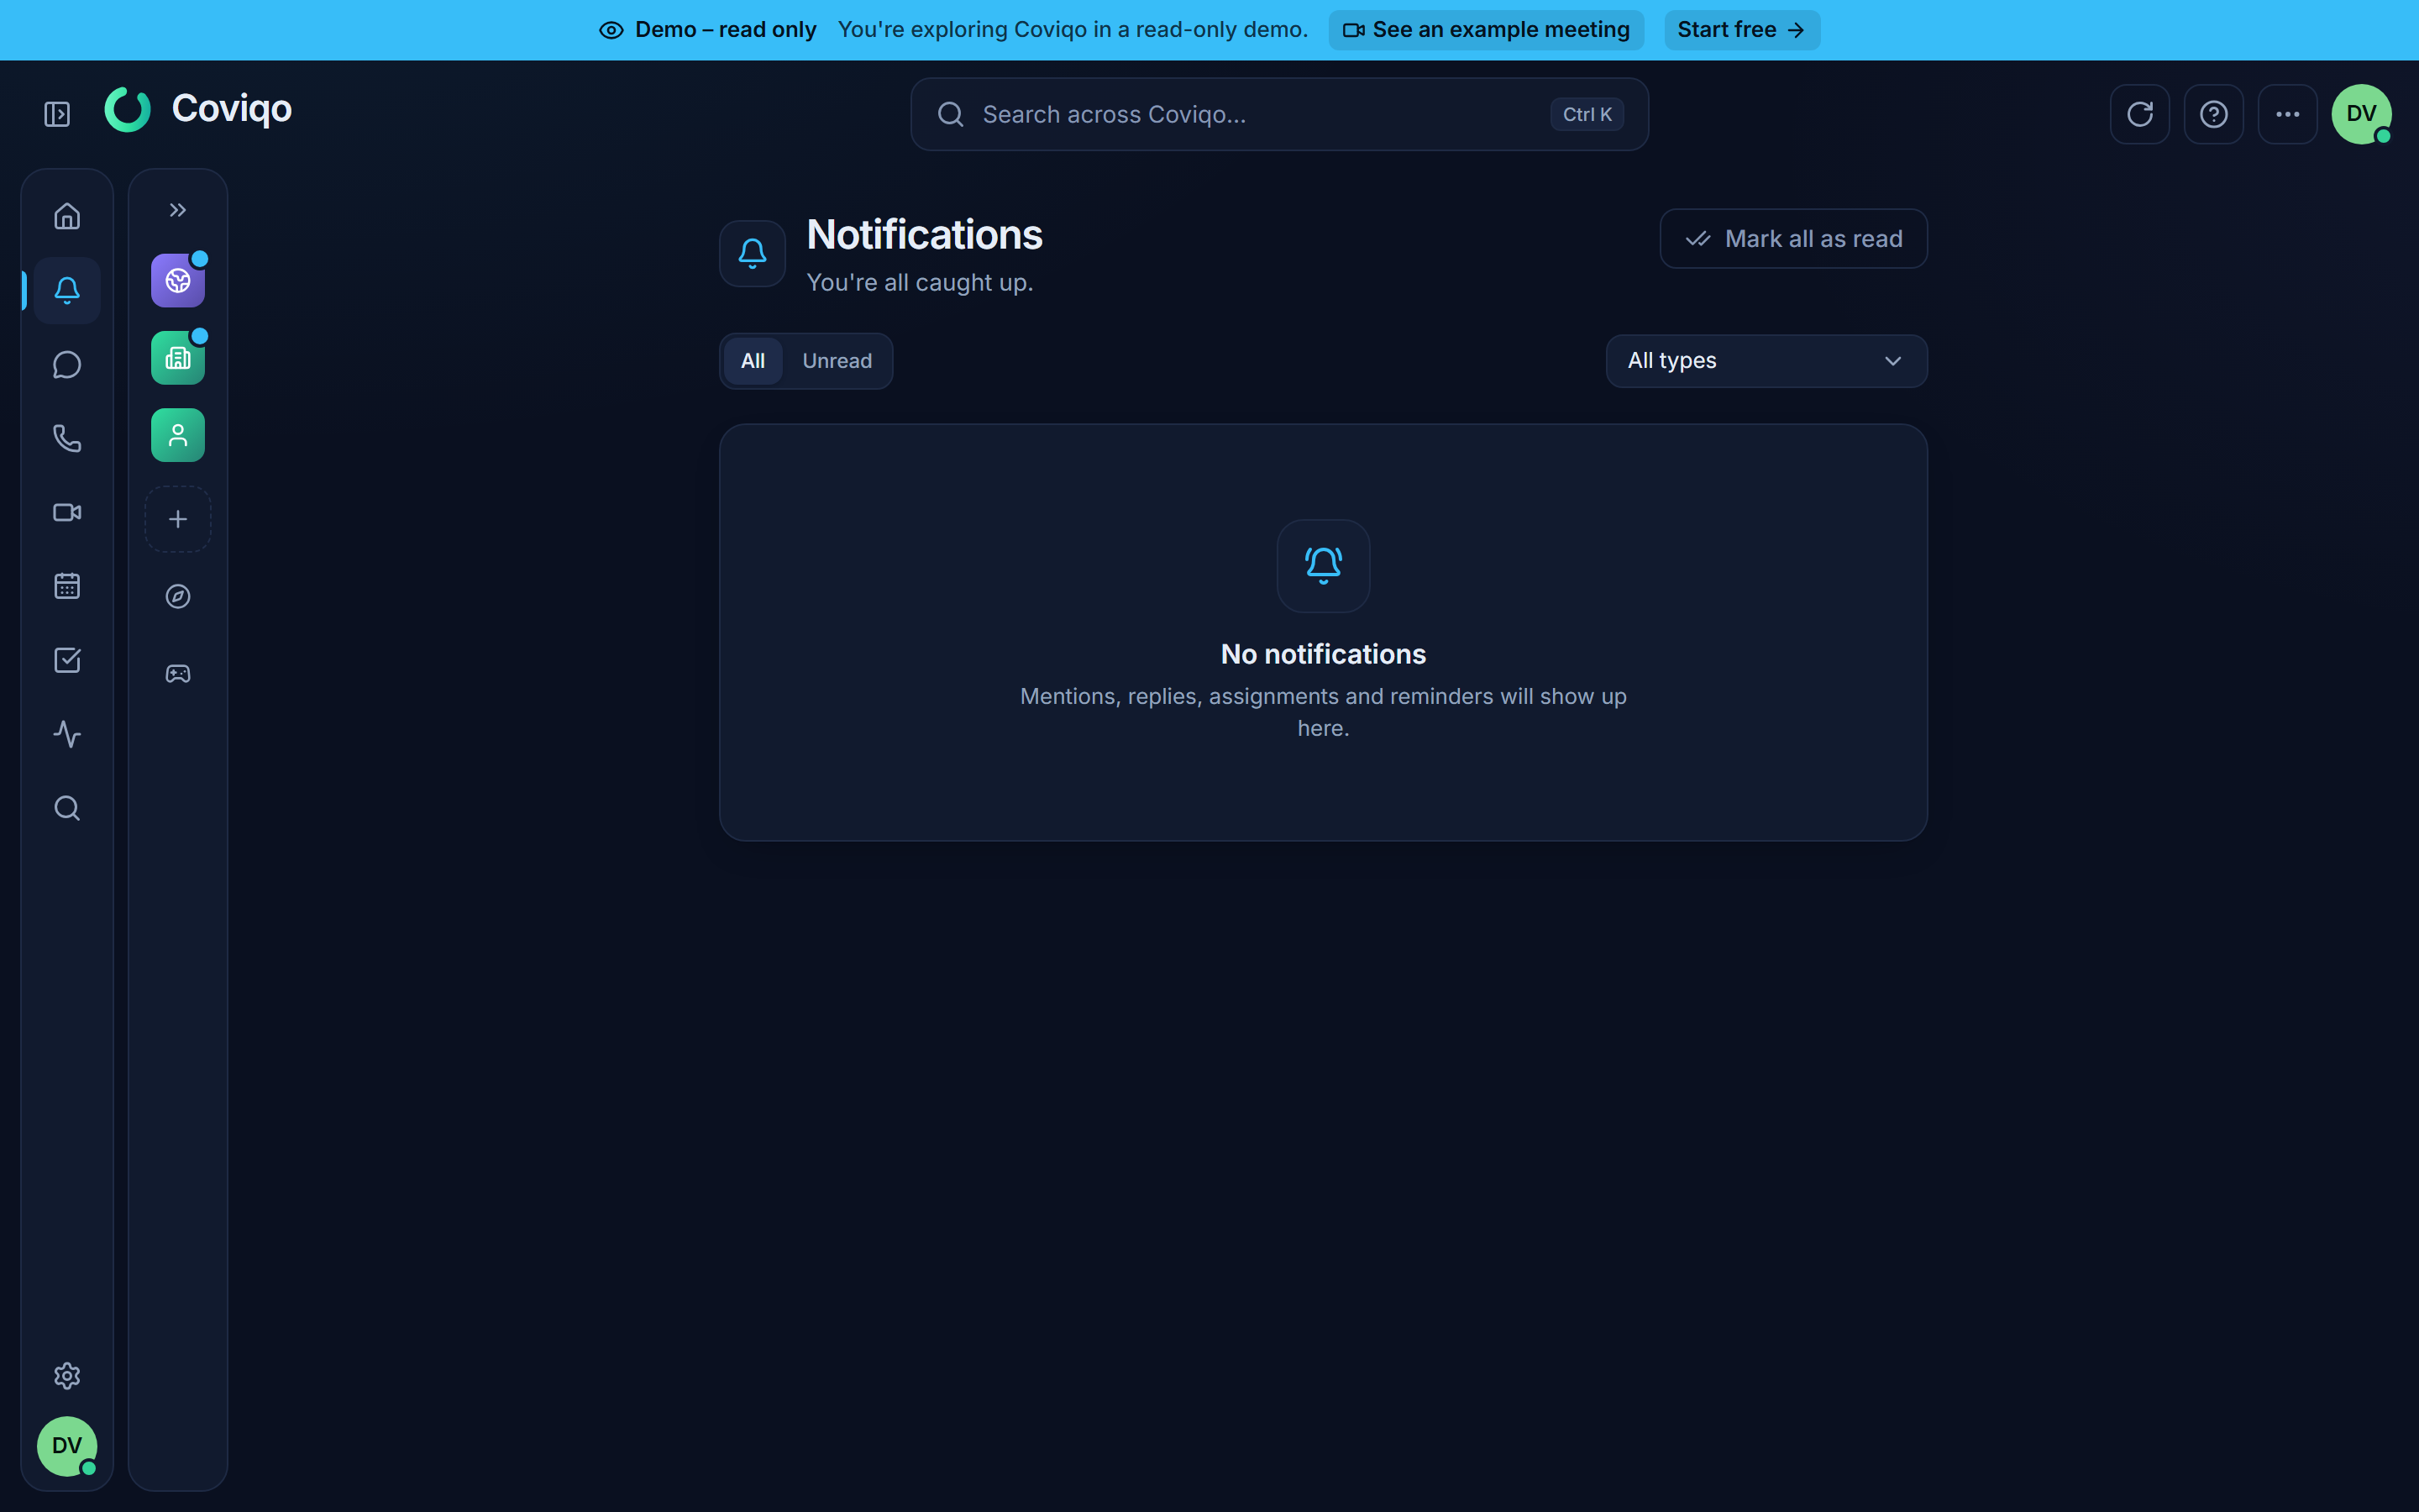The width and height of the screenshot is (2419, 1512).
Task: Open the Notifications bell in the left rail
Action: pos(67,290)
